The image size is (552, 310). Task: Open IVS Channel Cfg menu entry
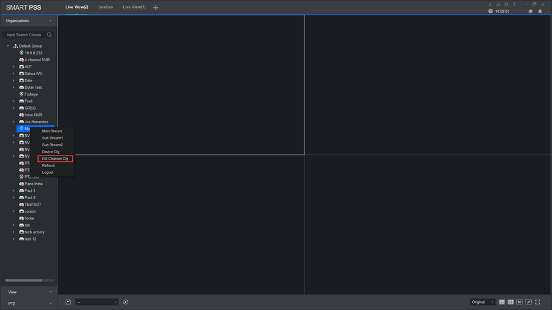[x=55, y=159]
